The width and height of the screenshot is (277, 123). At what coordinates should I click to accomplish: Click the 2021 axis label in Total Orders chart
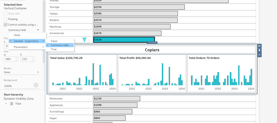[201, 89]
